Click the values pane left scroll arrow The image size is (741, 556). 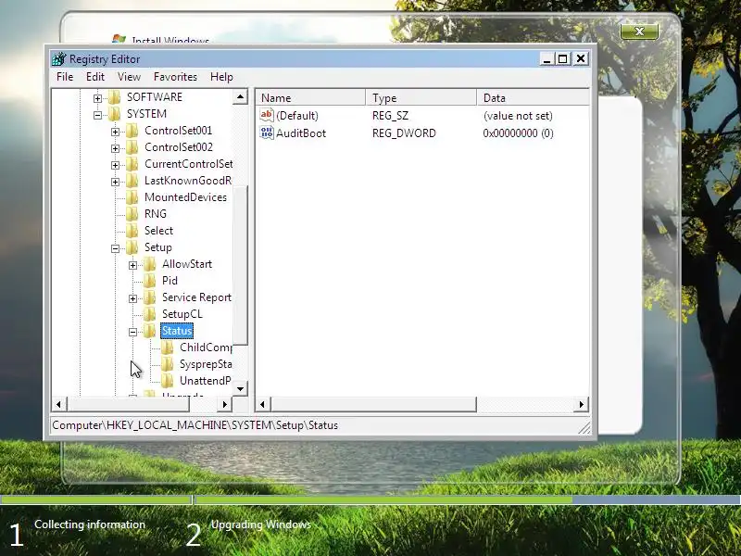tap(263, 404)
